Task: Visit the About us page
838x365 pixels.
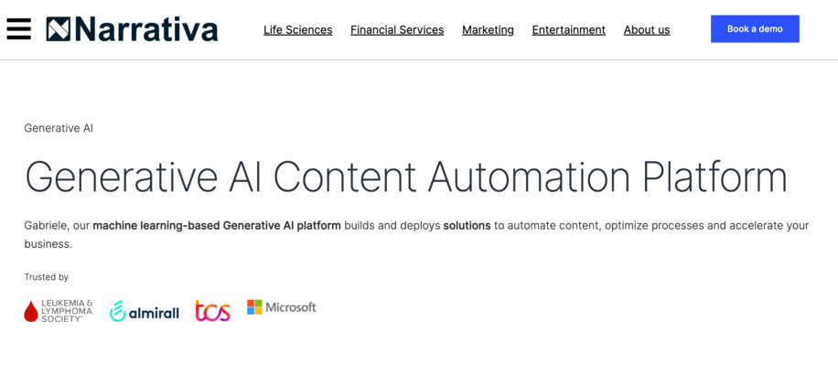Action: point(647,30)
